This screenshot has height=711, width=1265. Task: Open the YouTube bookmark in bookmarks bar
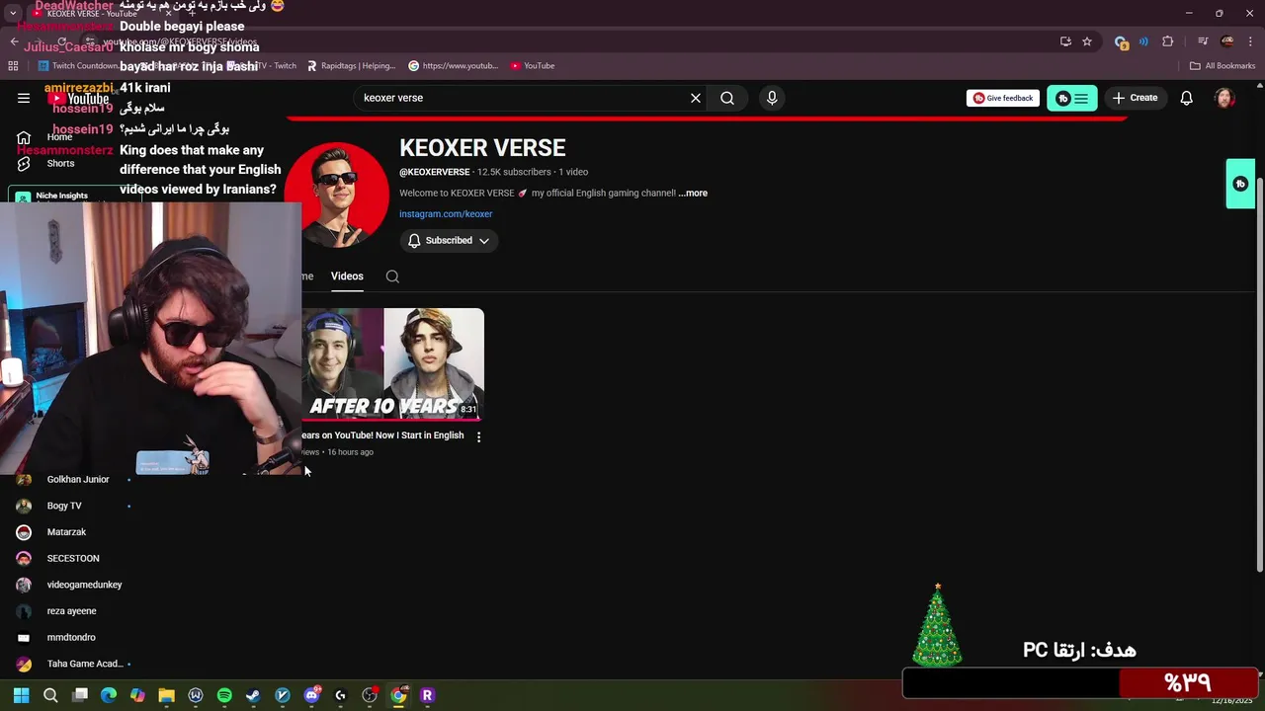coord(533,66)
